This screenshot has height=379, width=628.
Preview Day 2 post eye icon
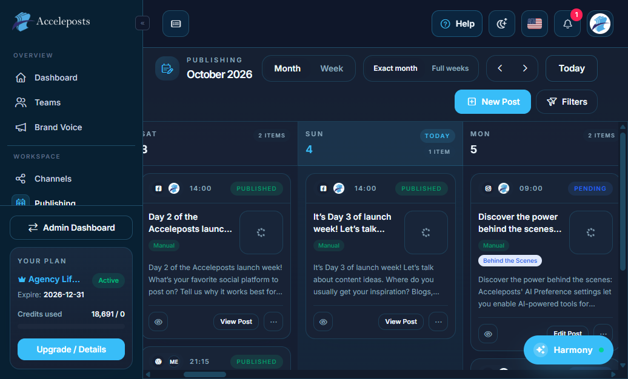tap(158, 321)
